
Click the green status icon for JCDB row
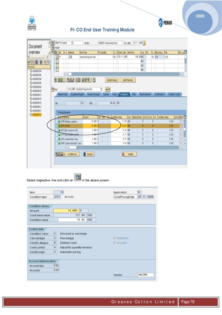(59, 121)
